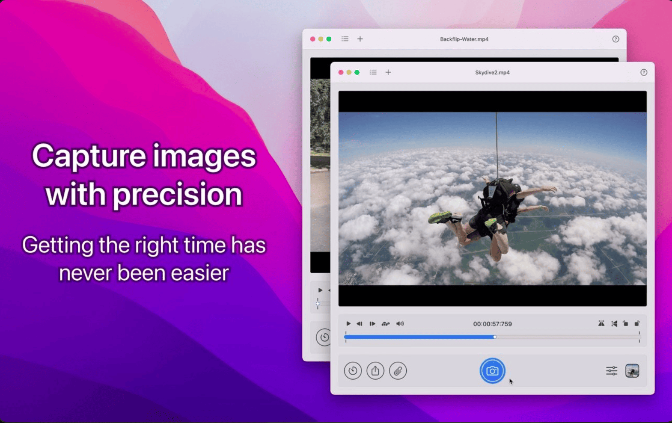Image resolution: width=672 pixels, height=423 pixels.
Task: Step forward one frame in Skydive2
Action: click(x=372, y=324)
